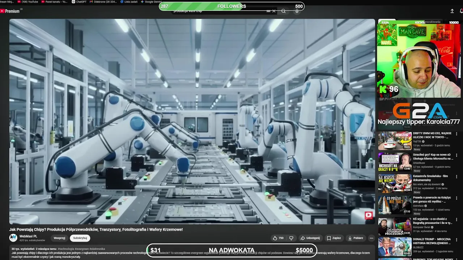
Task: Click channel name 'Arkadikuss'
Action: click(x=419, y=163)
